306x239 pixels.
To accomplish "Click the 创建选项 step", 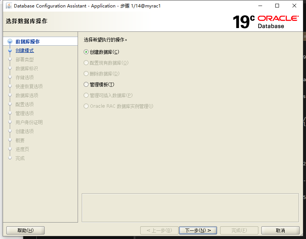I will point(25,131).
